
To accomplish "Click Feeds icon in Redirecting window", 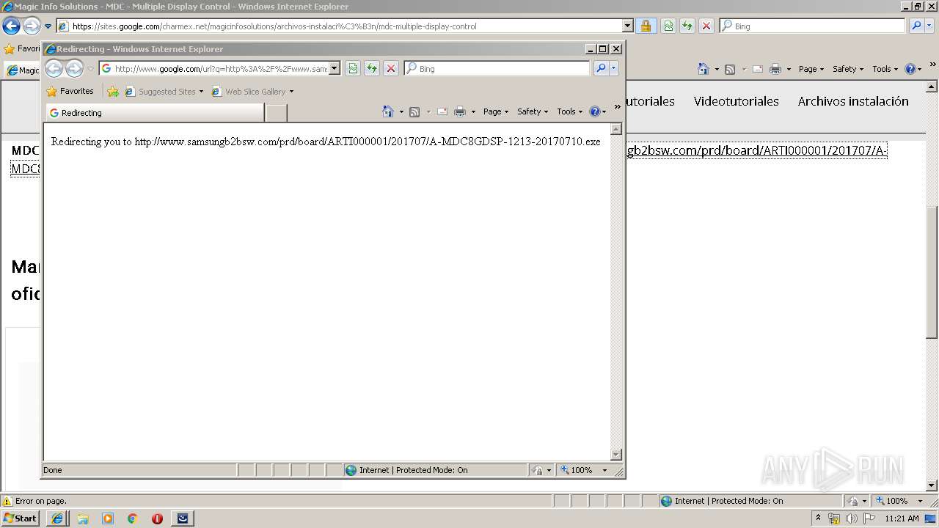I will coord(414,111).
